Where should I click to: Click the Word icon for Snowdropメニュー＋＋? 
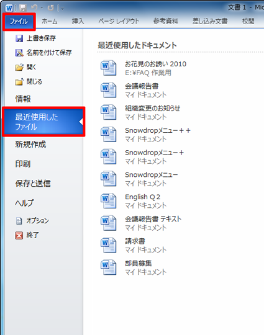(109, 135)
